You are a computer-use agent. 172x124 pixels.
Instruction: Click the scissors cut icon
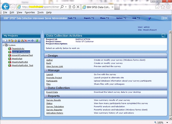click(x=19, y=41)
